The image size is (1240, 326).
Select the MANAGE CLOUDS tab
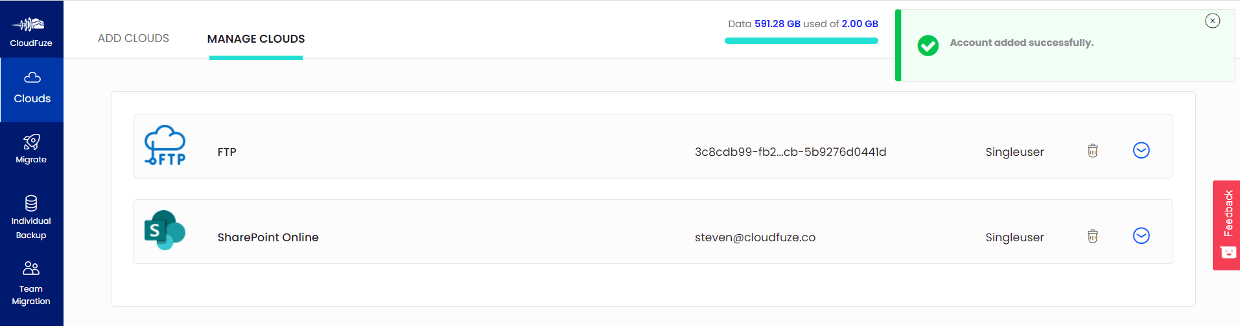coord(256,39)
